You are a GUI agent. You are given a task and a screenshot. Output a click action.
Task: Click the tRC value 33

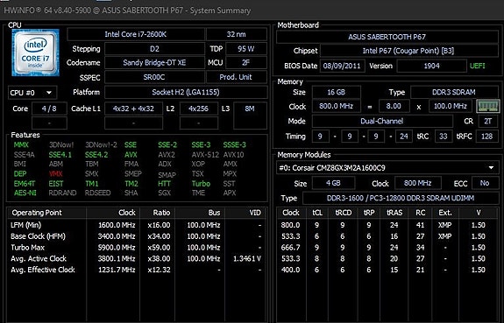pos(444,137)
